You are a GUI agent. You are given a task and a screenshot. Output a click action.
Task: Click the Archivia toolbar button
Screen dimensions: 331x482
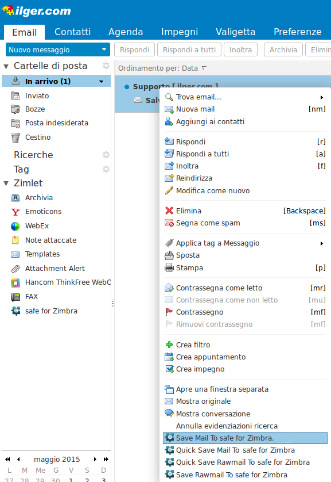[x=283, y=49]
